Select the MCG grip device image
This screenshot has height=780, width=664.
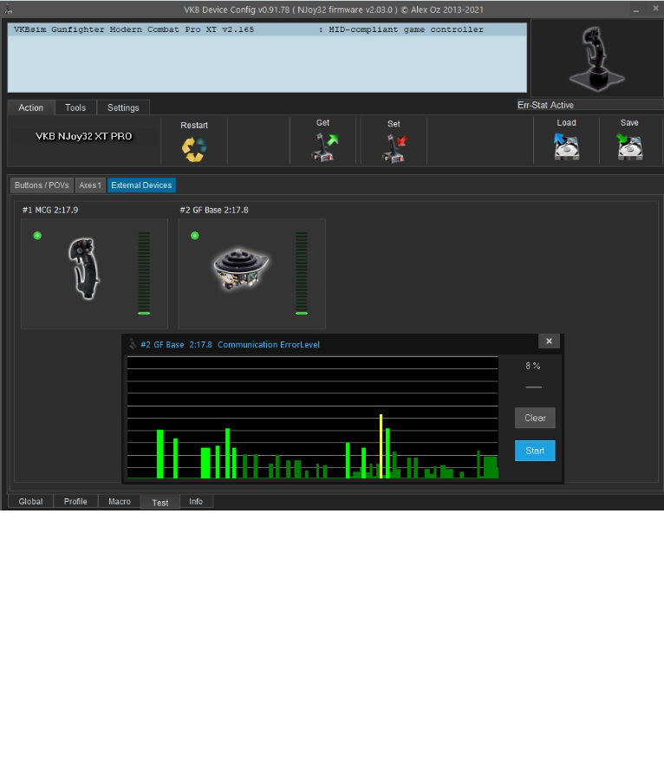(85, 270)
